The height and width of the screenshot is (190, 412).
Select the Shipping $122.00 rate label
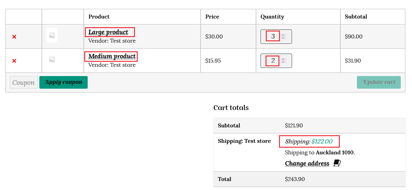click(309, 141)
